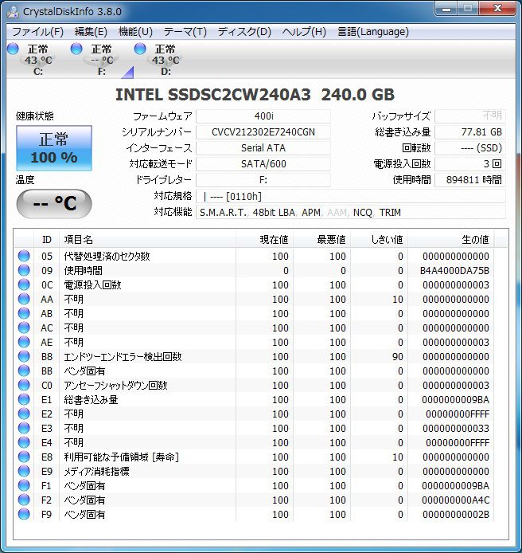Screen dimensions: 522x553
Task: Open the テーマ(T) menu
Action: pyautogui.click(x=185, y=32)
